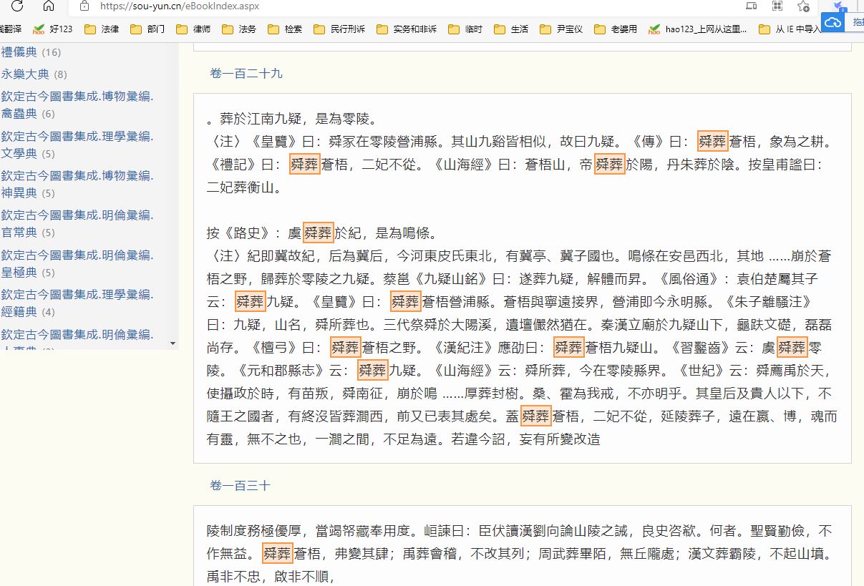Screen dimensions: 864x586
Task: View site security info via lock icon
Action: pos(85,6)
